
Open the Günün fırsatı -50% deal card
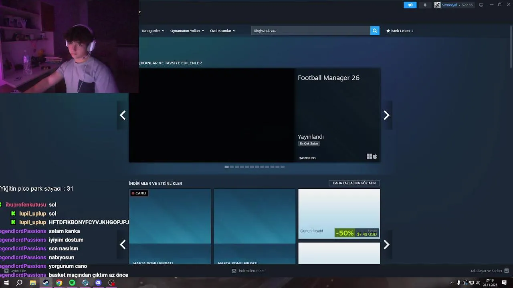pos(339,214)
